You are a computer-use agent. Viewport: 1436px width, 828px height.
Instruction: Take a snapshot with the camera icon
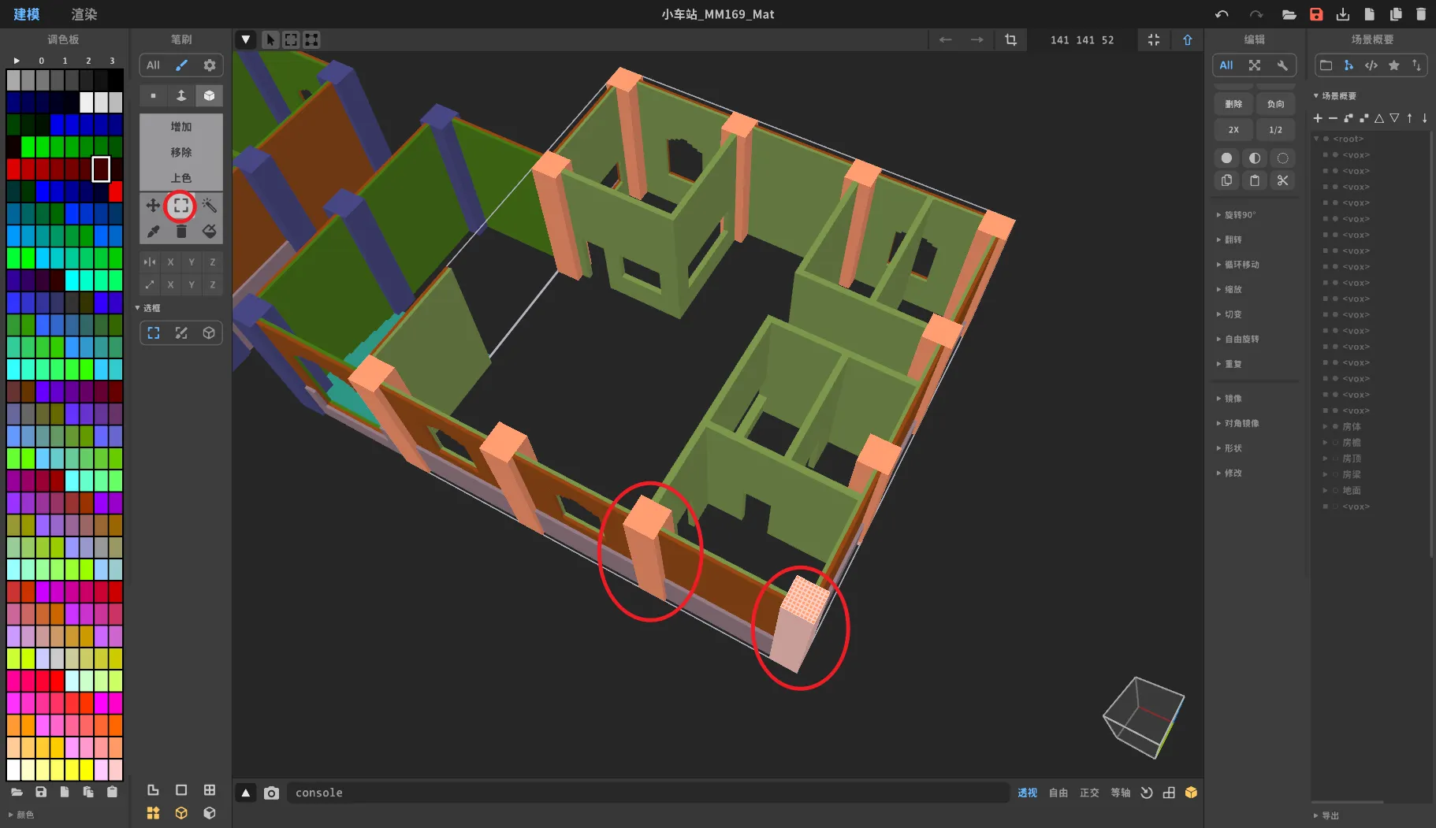click(271, 793)
